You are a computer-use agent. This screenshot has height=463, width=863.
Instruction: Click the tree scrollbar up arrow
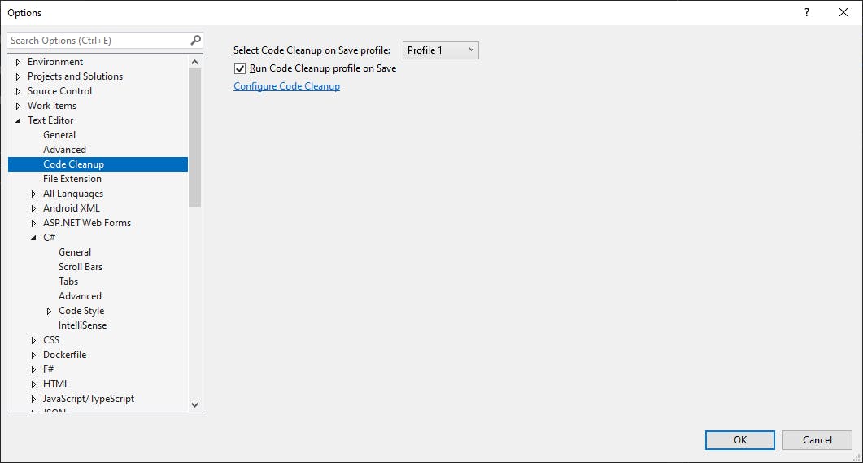coord(195,62)
